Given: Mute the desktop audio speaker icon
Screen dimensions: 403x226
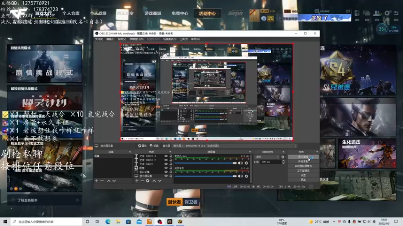Looking at the screenshot, I should click(240, 176).
